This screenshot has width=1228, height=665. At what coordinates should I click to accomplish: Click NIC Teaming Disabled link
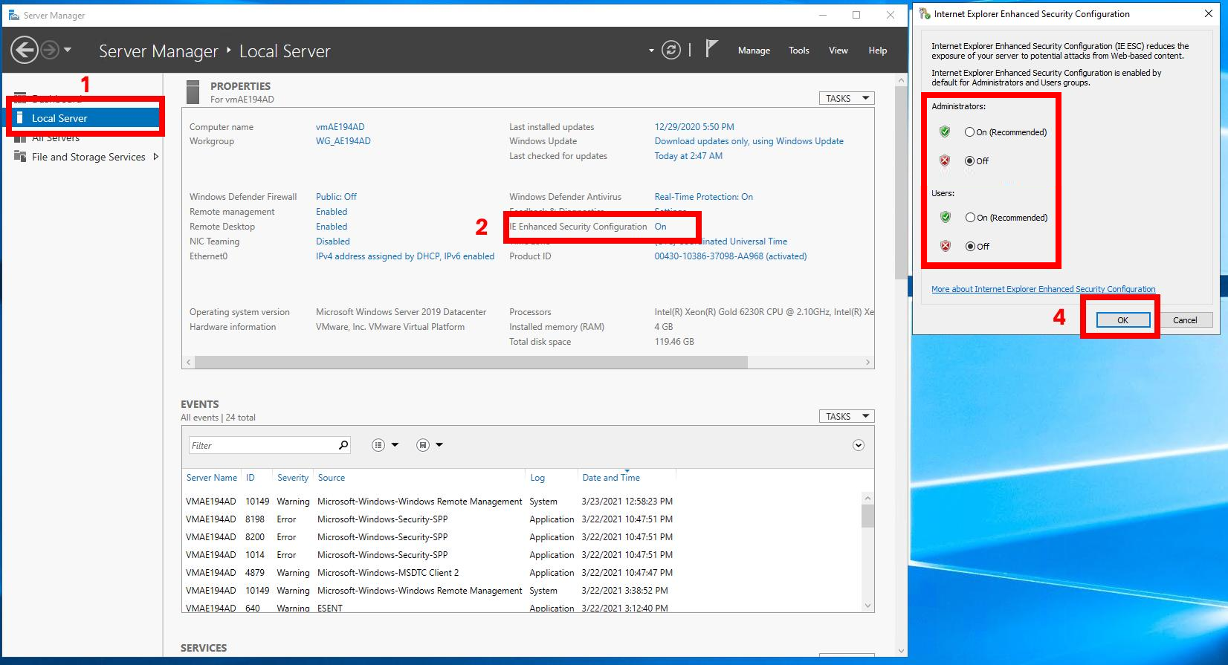333,241
